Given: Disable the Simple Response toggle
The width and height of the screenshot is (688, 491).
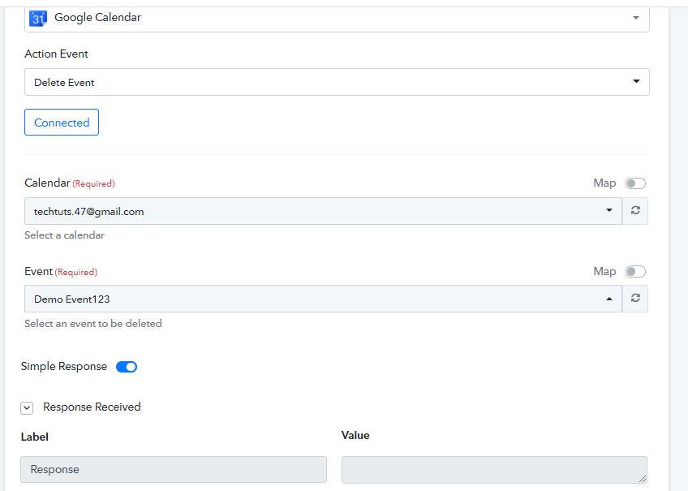Looking at the screenshot, I should pyautogui.click(x=127, y=367).
